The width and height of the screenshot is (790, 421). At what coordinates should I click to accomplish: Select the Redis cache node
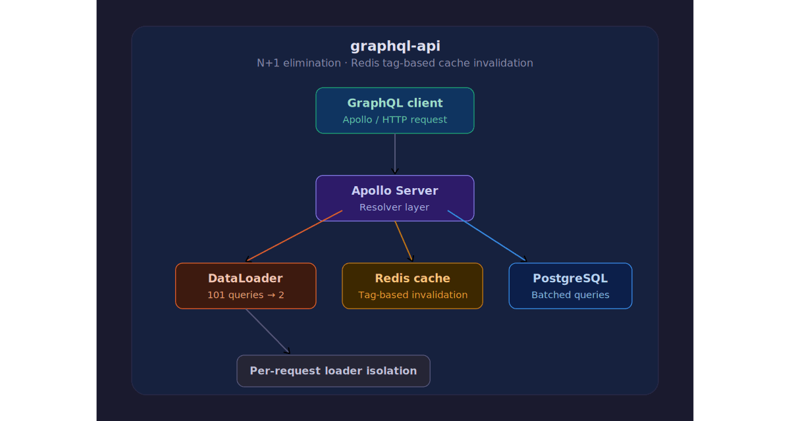[413, 285]
